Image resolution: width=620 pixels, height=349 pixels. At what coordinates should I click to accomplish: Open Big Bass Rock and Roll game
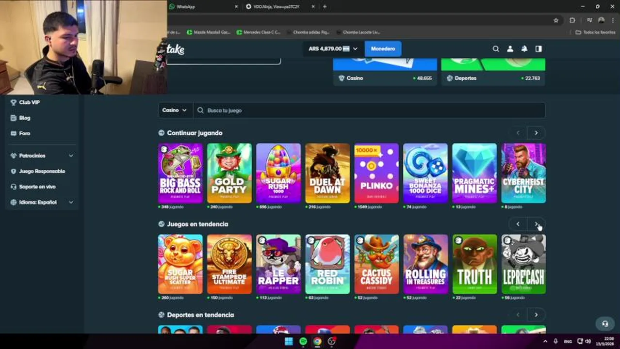pyautogui.click(x=180, y=173)
